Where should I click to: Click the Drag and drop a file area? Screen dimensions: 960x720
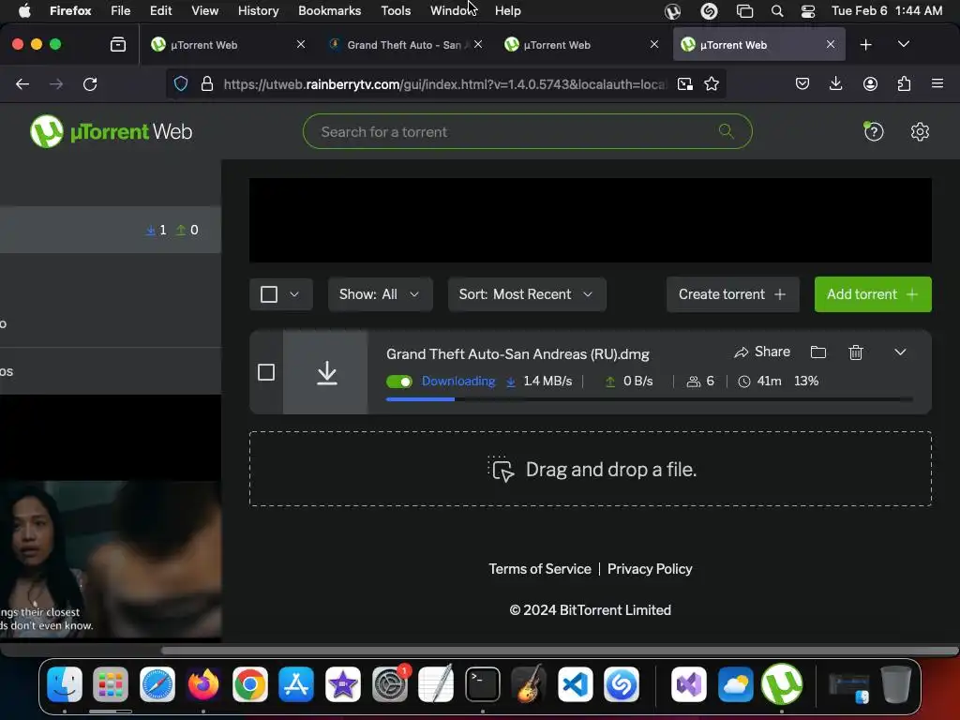(591, 469)
